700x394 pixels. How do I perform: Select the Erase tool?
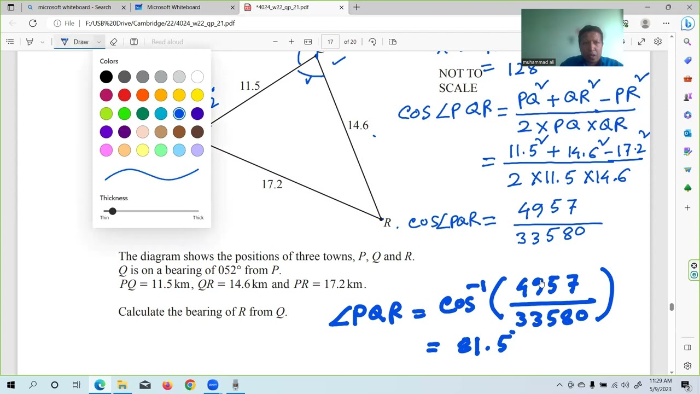click(114, 42)
